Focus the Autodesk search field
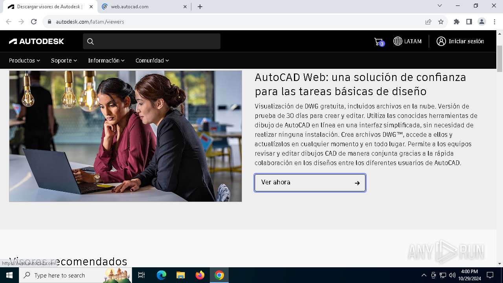Viewport: 503px width, 283px height. [x=152, y=41]
